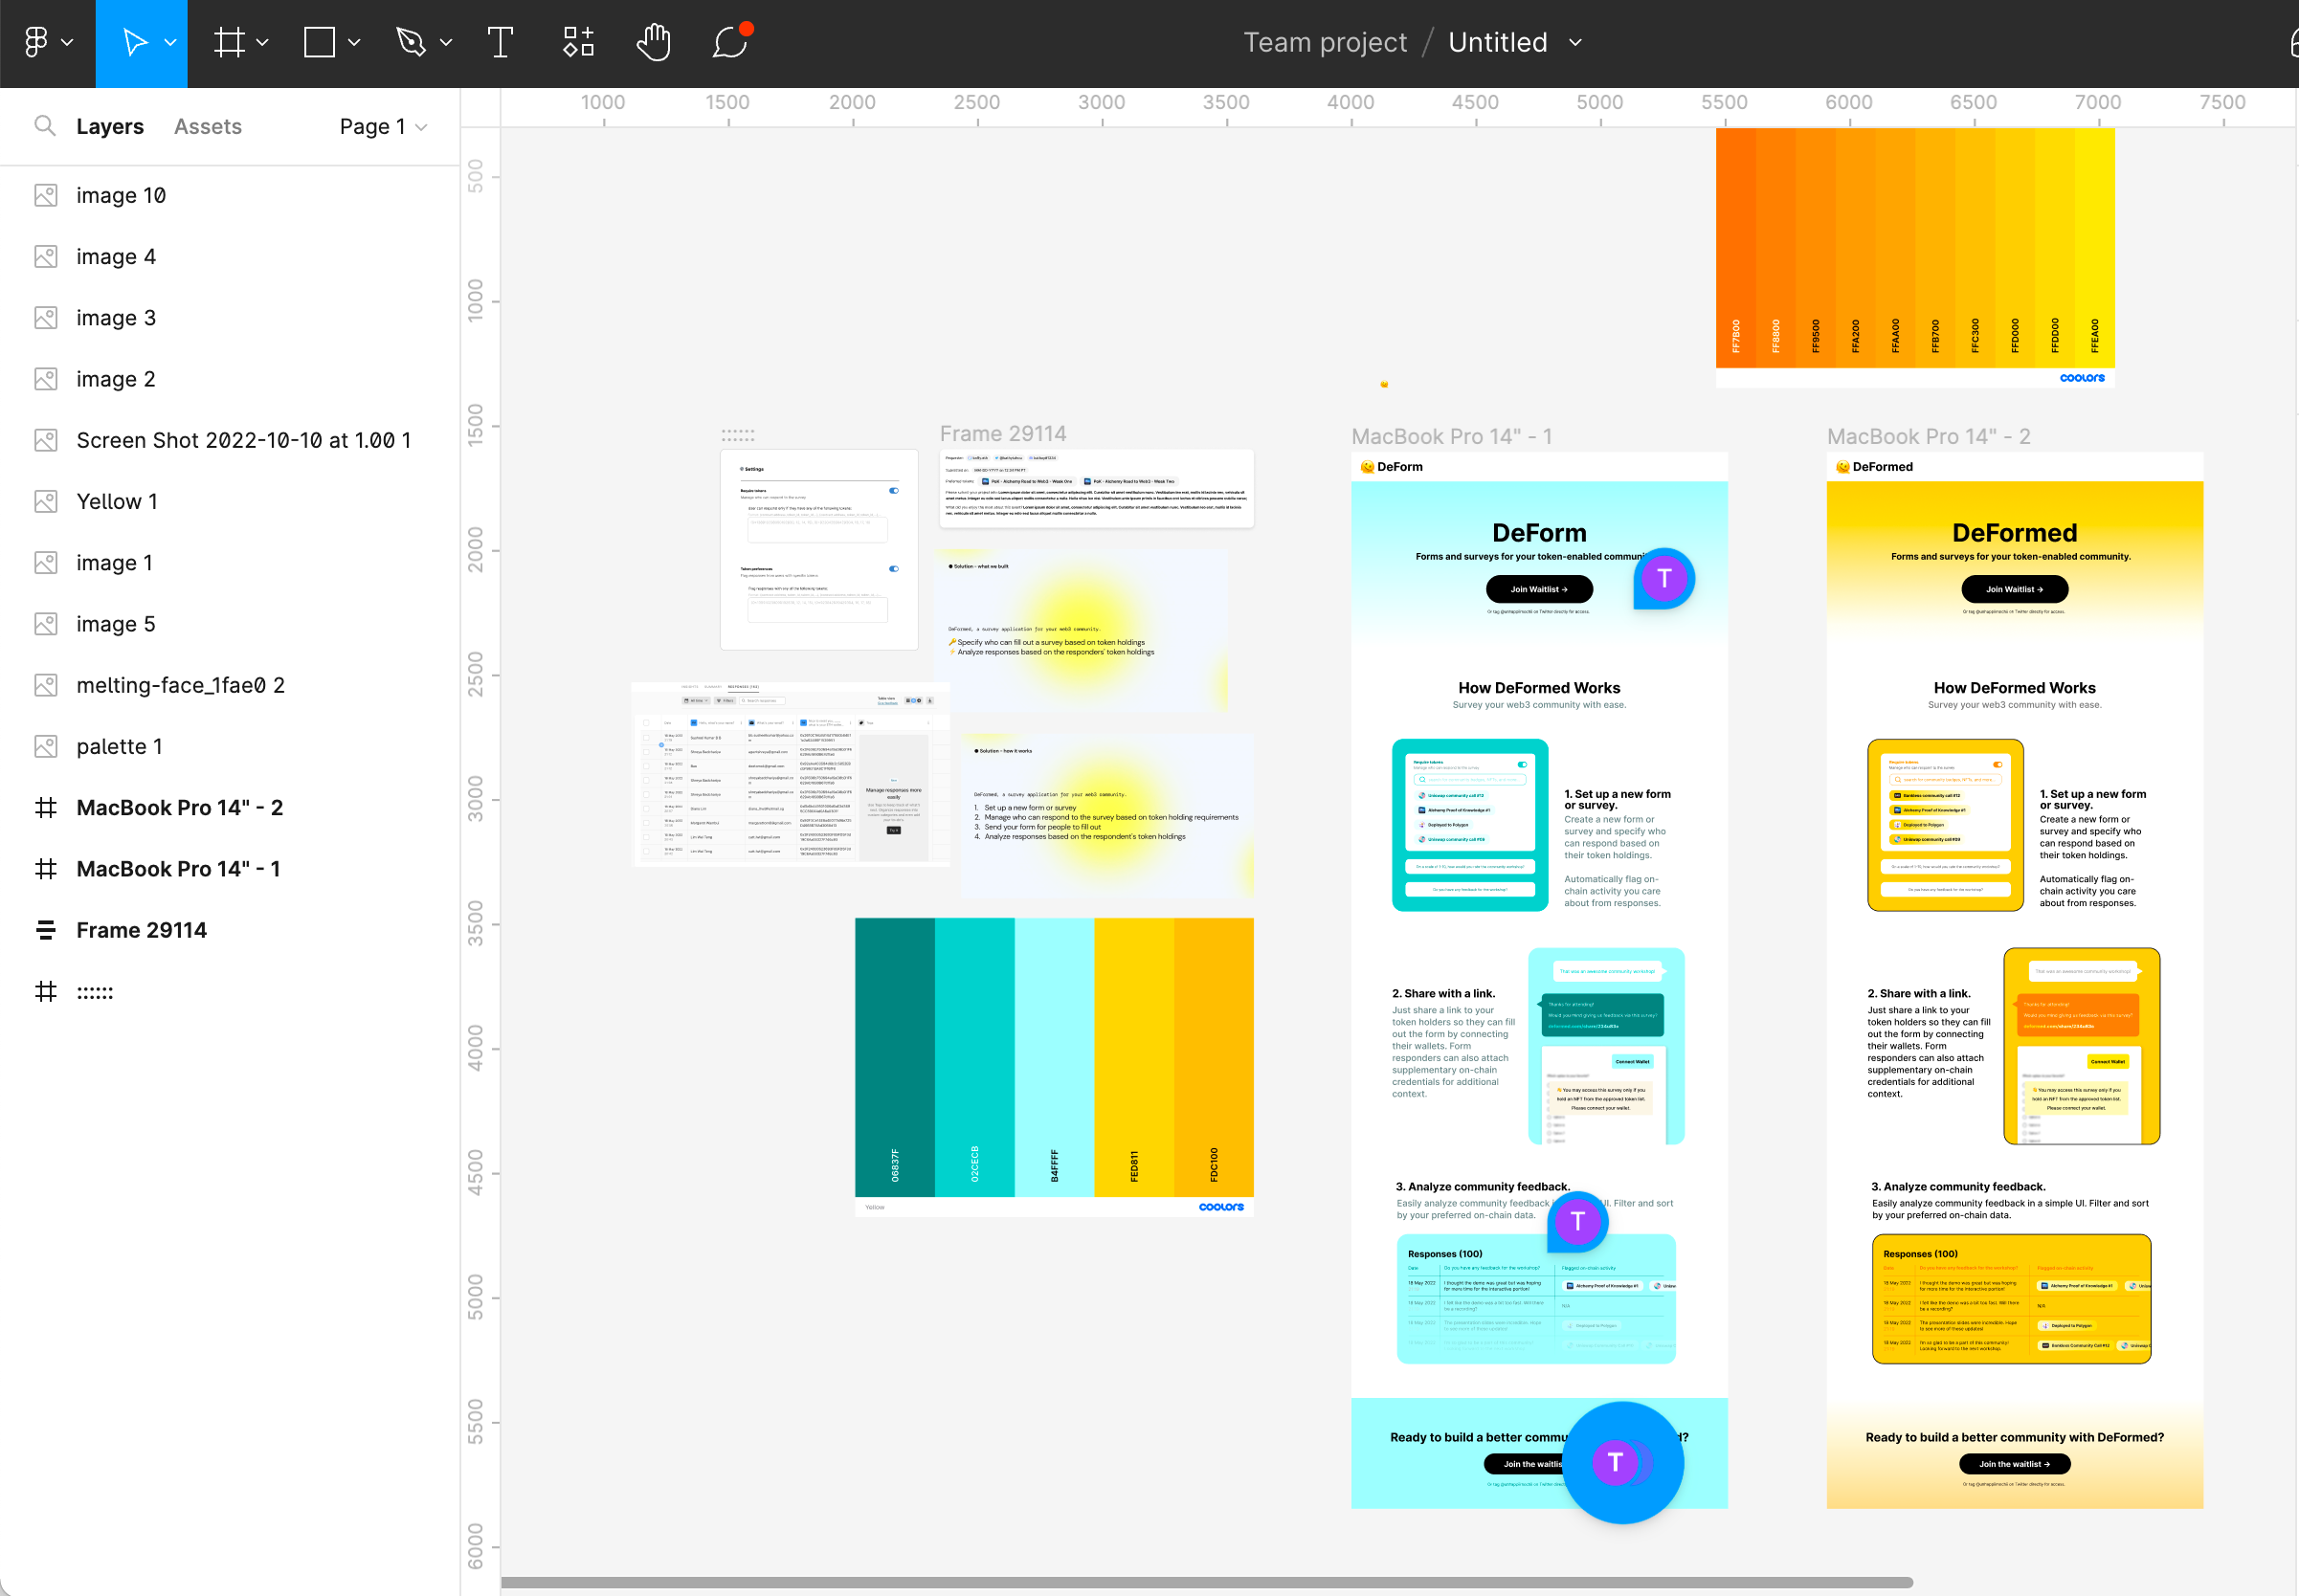Viewport: 2299px width, 1596px height.
Task: Open the Comment tool
Action: coord(731,42)
